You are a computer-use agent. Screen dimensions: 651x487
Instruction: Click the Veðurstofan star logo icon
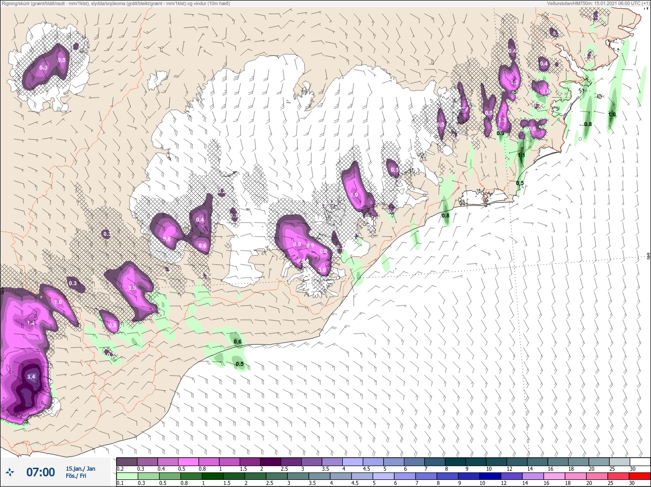click(10, 473)
